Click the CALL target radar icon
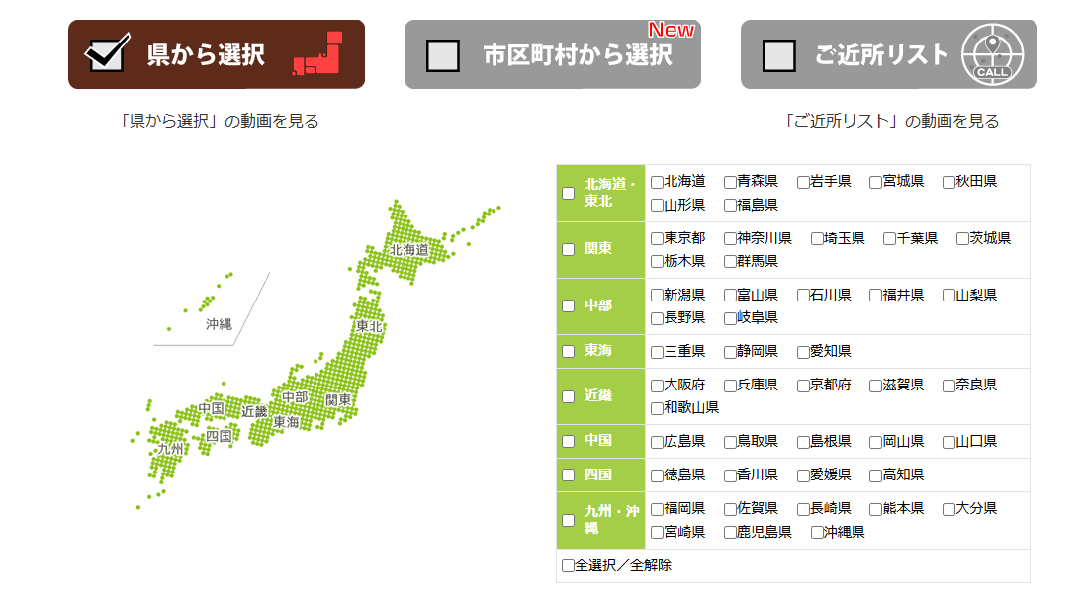This screenshot has width=1080, height=602. click(992, 54)
